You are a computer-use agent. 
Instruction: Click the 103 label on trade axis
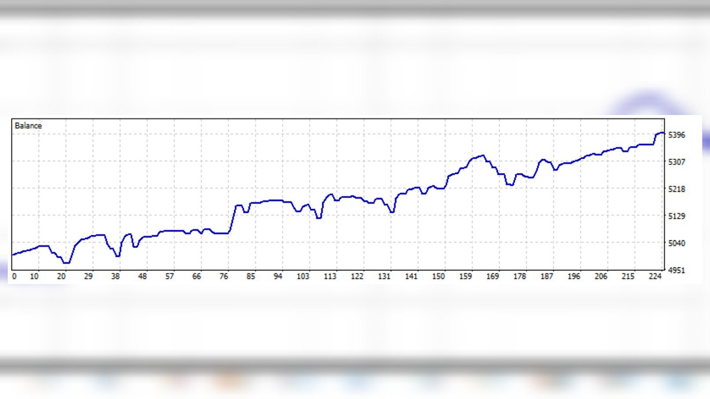coord(303,276)
